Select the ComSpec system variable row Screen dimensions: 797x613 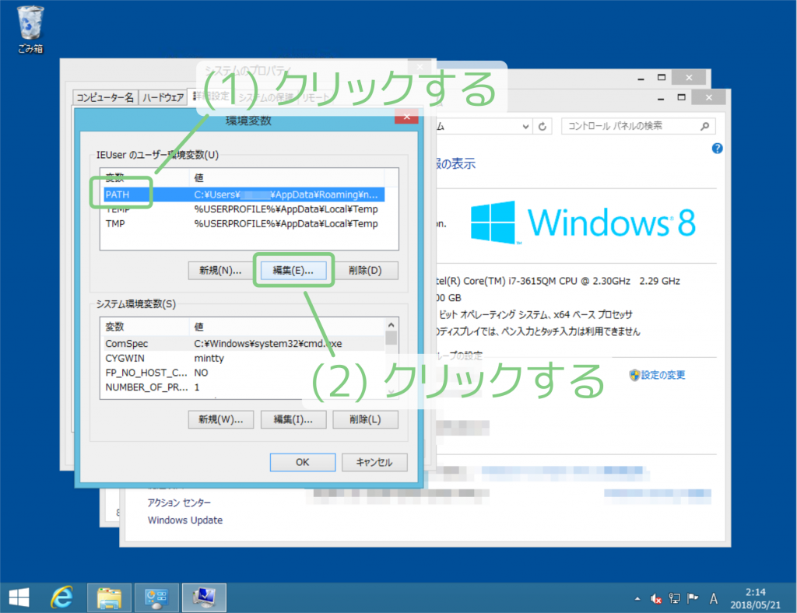pos(244,343)
